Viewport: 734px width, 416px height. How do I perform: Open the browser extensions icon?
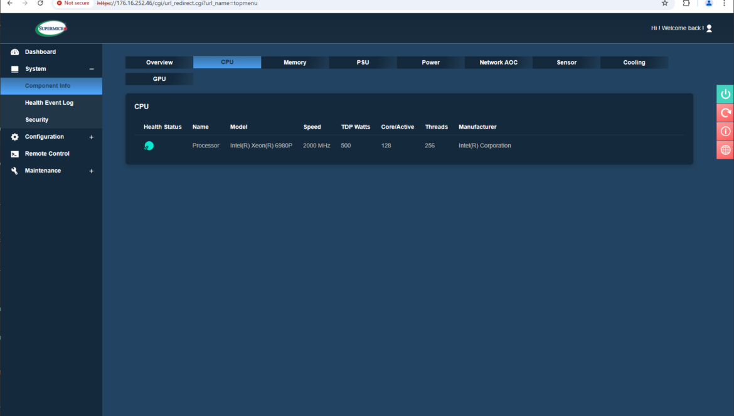(x=686, y=3)
